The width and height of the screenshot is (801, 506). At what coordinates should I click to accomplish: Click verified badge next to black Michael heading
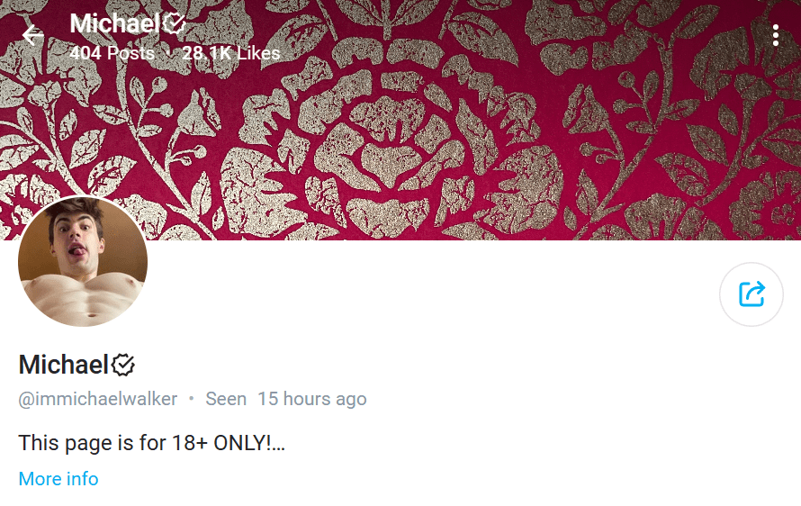click(x=123, y=365)
